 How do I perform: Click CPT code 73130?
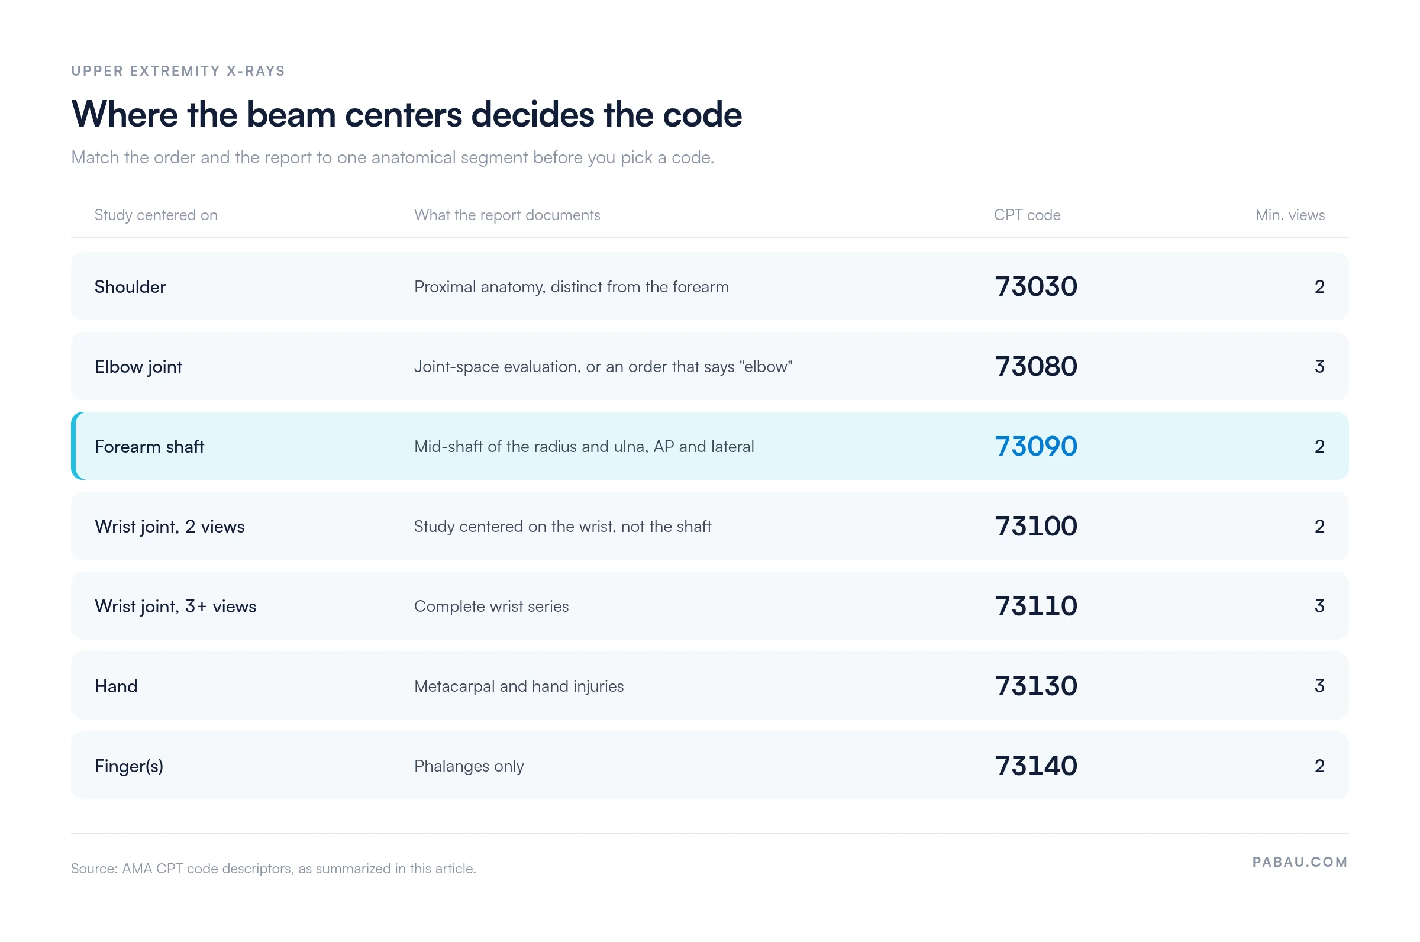tap(1035, 685)
